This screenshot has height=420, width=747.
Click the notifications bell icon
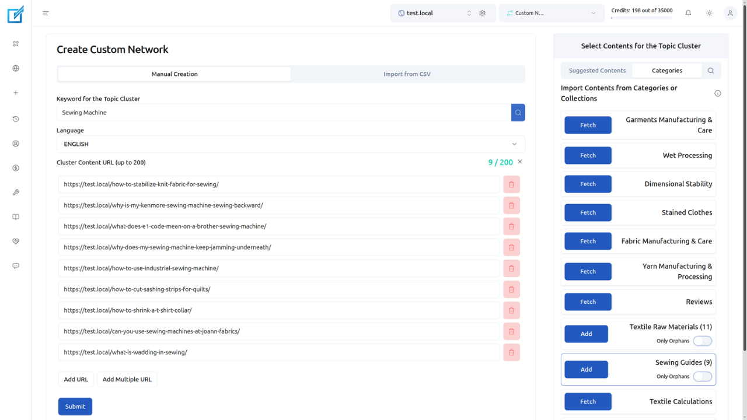pyautogui.click(x=688, y=12)
